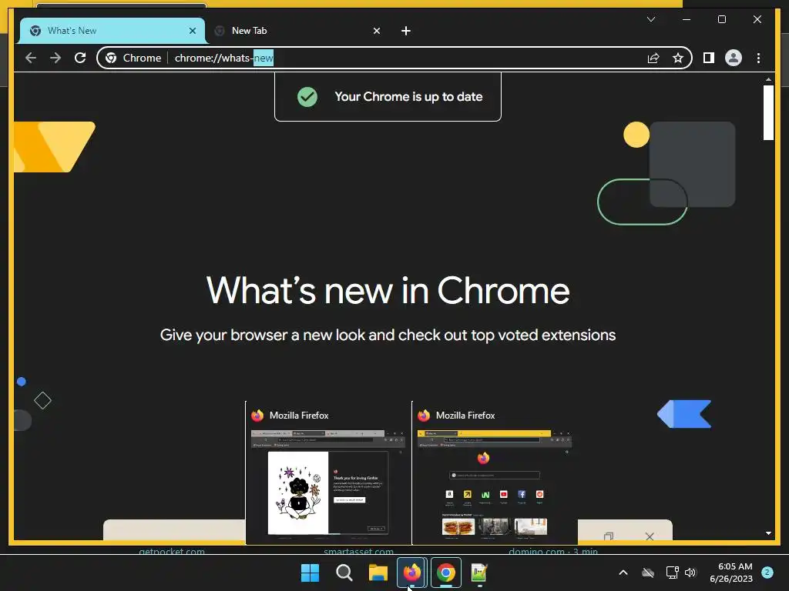Open the Chrome side panel

[709, 58]
